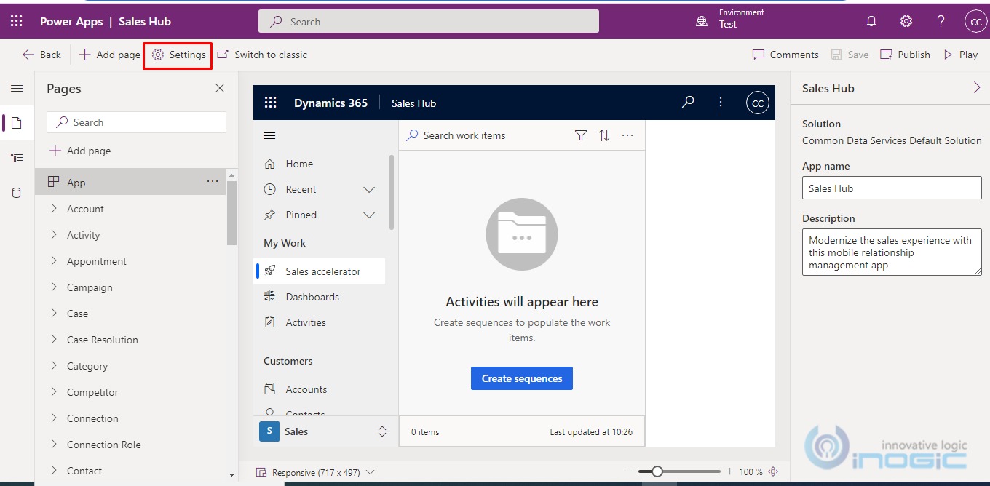Open app Settings in the command bar

pos(178,55)
